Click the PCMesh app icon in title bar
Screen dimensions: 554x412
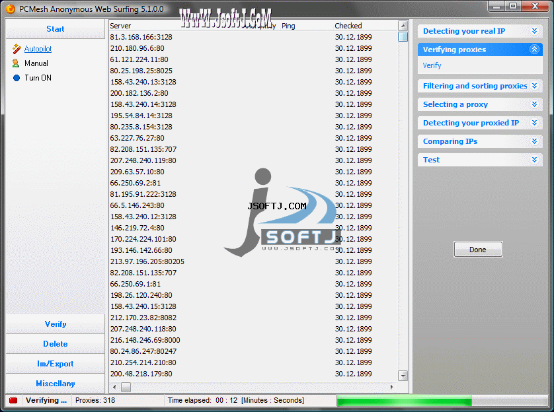pyautogui.click(x=10, y=9)
